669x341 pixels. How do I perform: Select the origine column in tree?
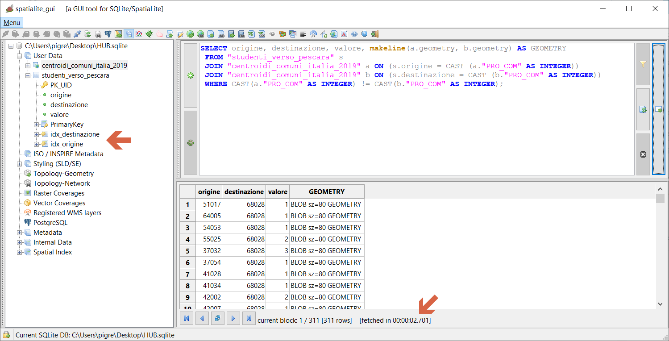click(x=61, y=95)
